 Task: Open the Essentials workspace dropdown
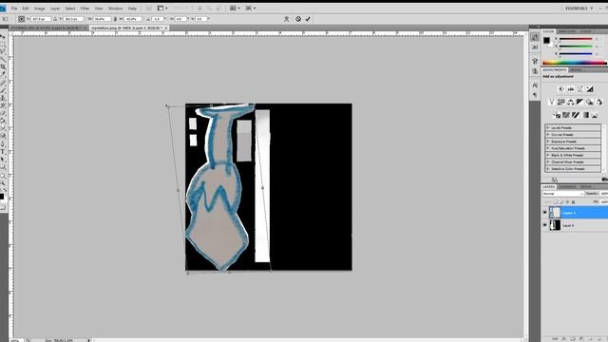pos(579,9)
